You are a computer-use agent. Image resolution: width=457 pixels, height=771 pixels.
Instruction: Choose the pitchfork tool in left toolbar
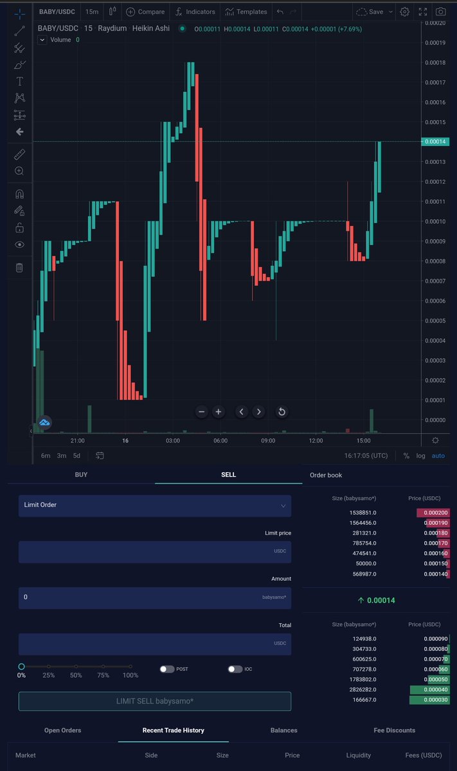pos(19,48)
